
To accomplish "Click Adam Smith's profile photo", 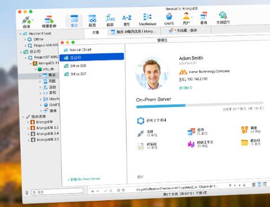I will click(x=152, y=73).
